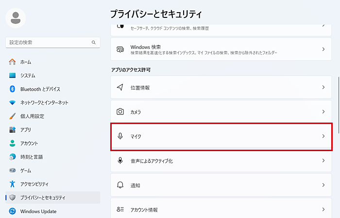The height and width of the screenshot is (218, 340).
Task: Click the location arrow icon for 位置情報
Action: tap(120, 87)
